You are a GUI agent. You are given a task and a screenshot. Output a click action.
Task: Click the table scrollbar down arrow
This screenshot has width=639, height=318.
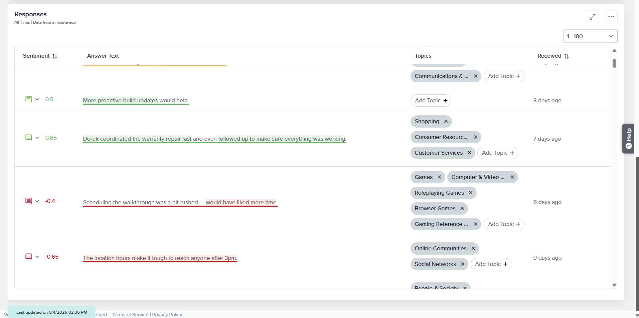coord(614,285)
